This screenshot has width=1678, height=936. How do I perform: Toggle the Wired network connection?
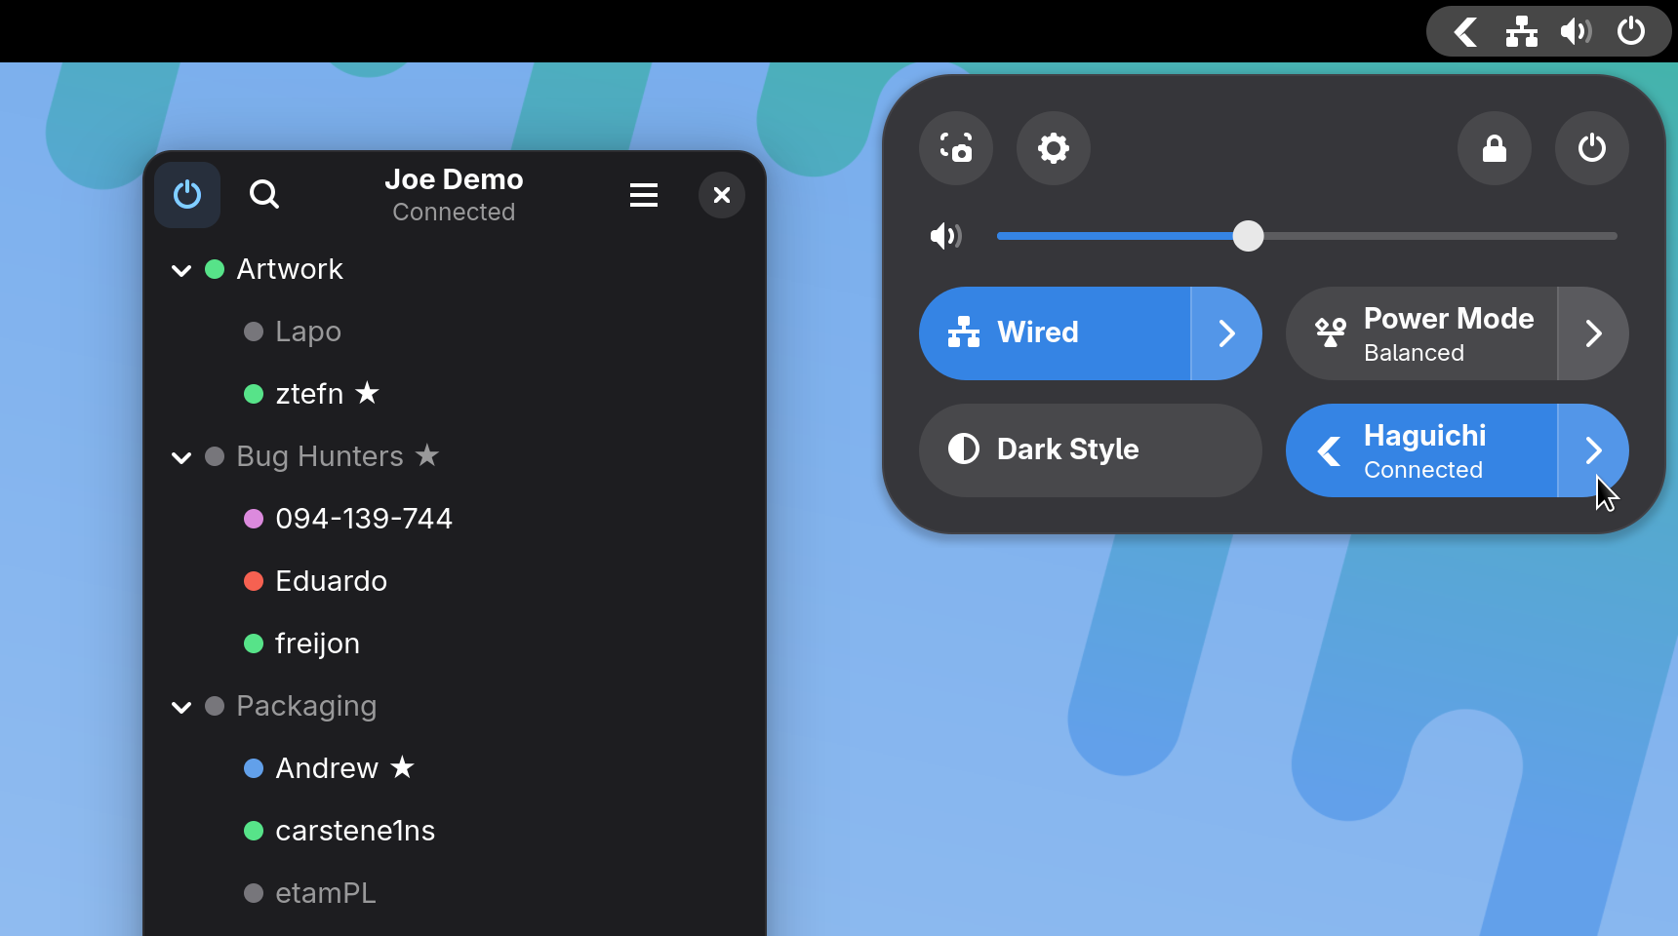(x=1055, y=333)
